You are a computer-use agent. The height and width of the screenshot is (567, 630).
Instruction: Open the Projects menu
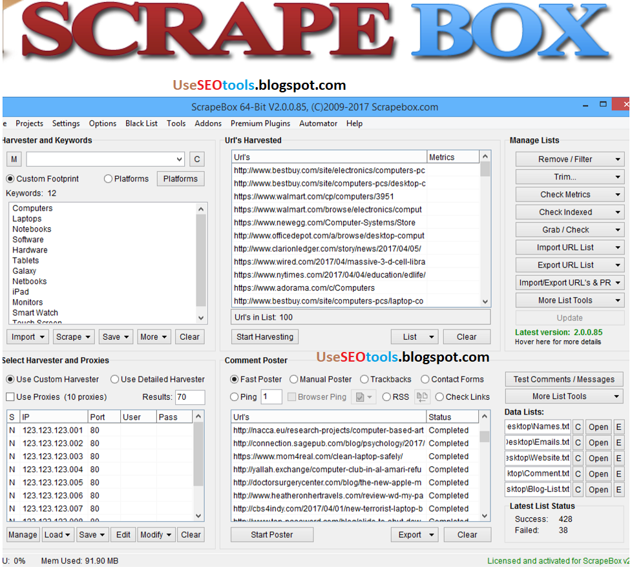click(29, 123)
